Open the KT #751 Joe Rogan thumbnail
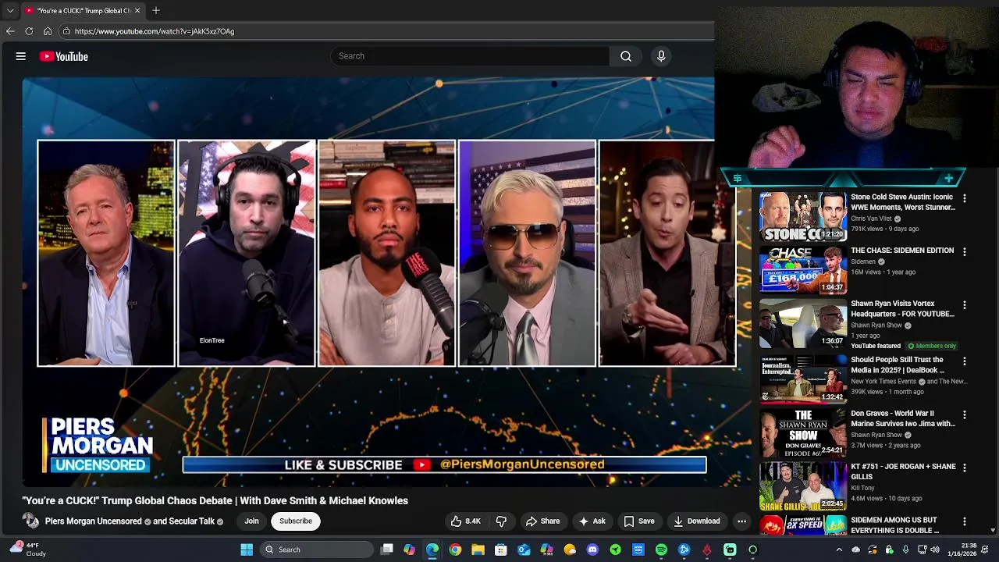This screenshot has height=562, width=999. pos(802,486)
